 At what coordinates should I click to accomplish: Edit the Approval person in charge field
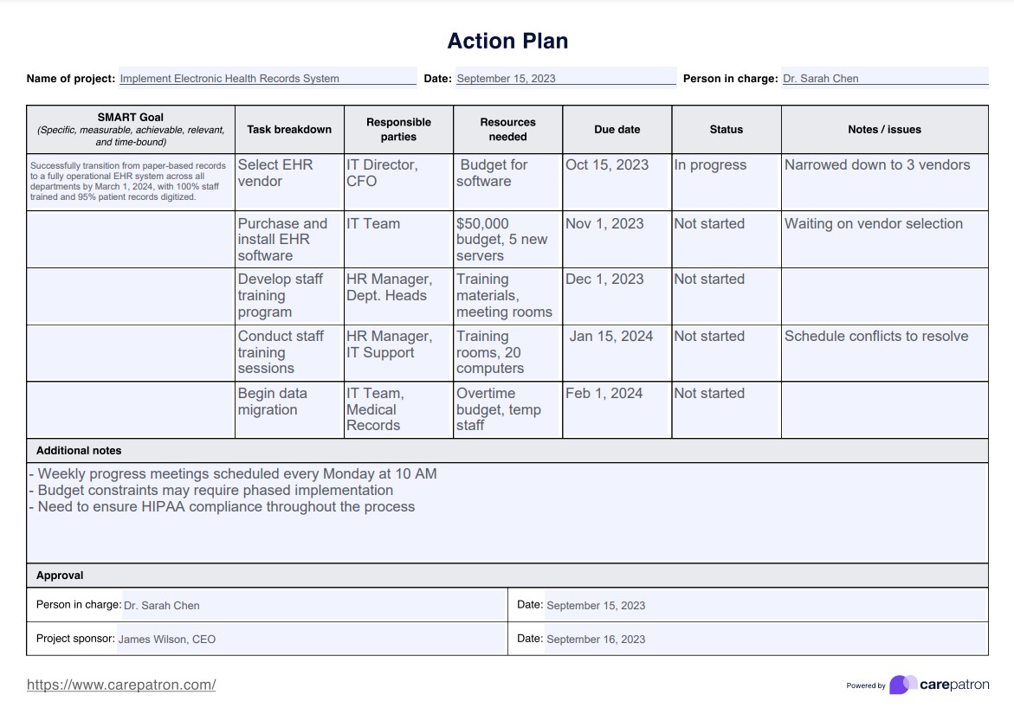click(313, 605)
